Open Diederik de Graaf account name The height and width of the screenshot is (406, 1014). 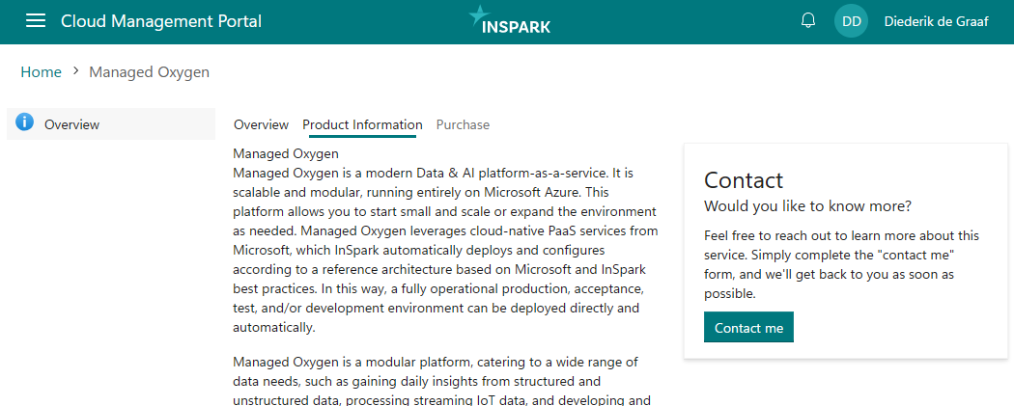point(936,21)
